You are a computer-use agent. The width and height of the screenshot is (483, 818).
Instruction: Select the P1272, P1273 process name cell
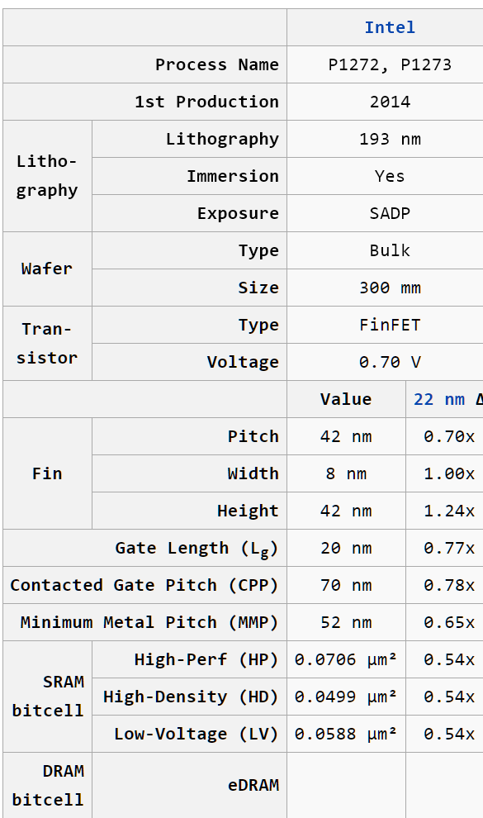[390, 64]
